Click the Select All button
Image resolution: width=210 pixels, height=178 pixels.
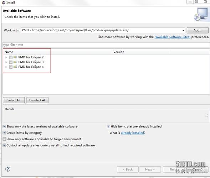14,100
